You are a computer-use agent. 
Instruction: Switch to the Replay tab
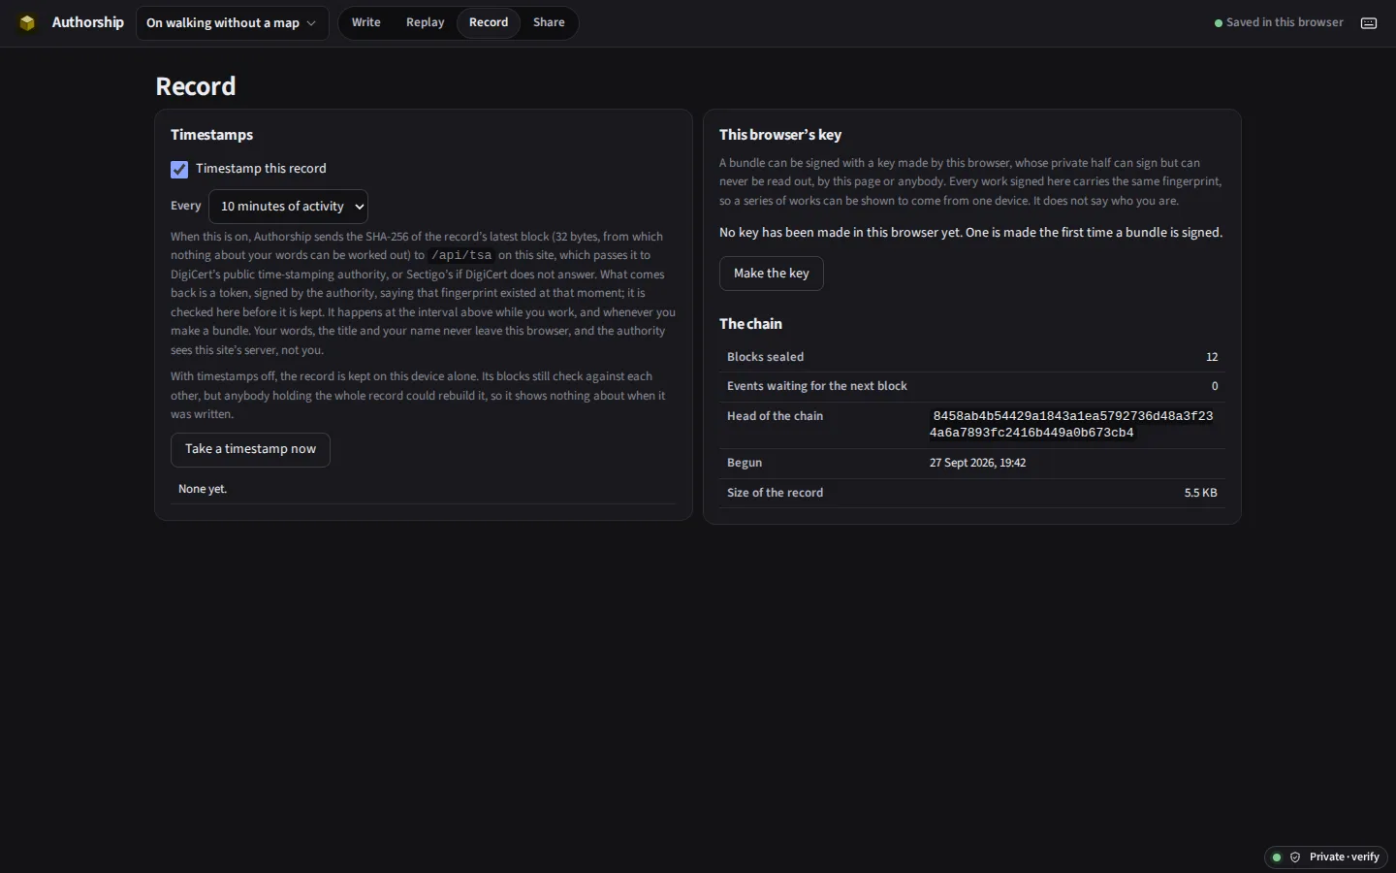(425, 22)
